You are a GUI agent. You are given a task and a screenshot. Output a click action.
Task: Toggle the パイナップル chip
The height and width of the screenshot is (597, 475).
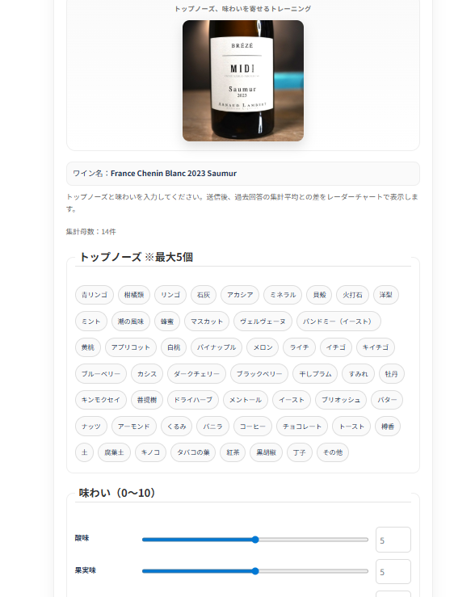[x=216, y=347]
